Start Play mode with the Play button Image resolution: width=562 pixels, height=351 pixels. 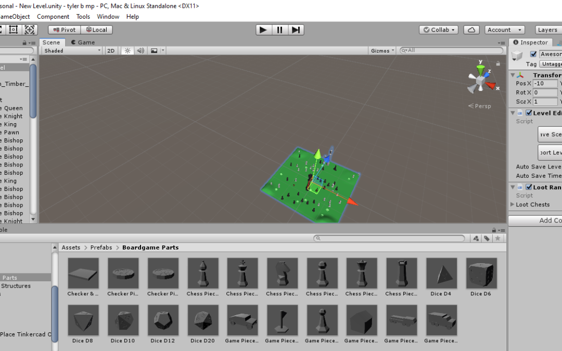(x=263, y=30)
